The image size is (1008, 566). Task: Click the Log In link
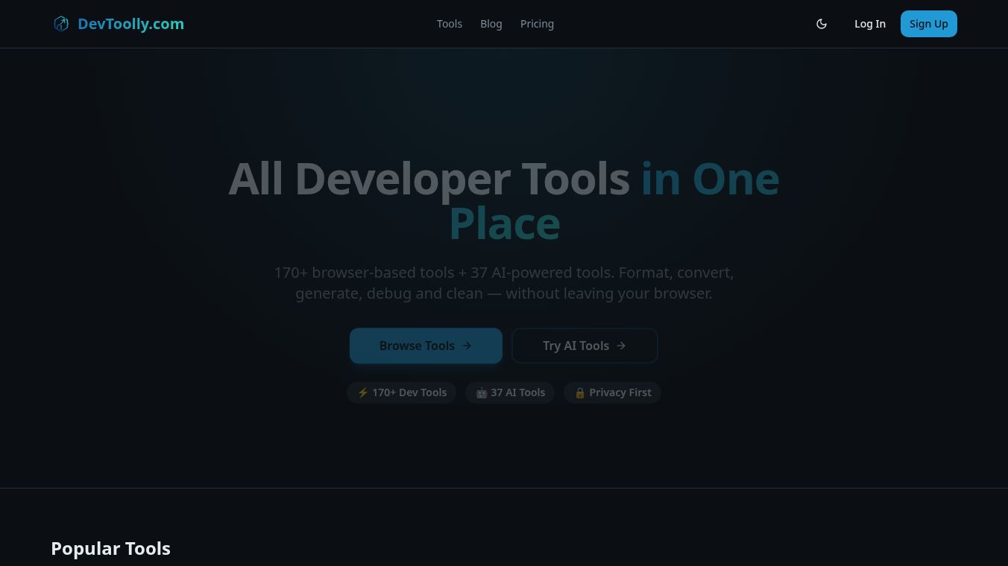coord(870,23)
